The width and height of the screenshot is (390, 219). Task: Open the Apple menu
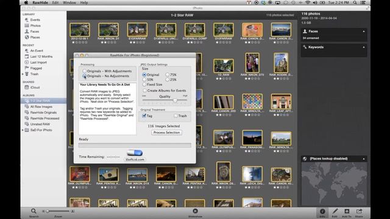[x=26, y=2]
